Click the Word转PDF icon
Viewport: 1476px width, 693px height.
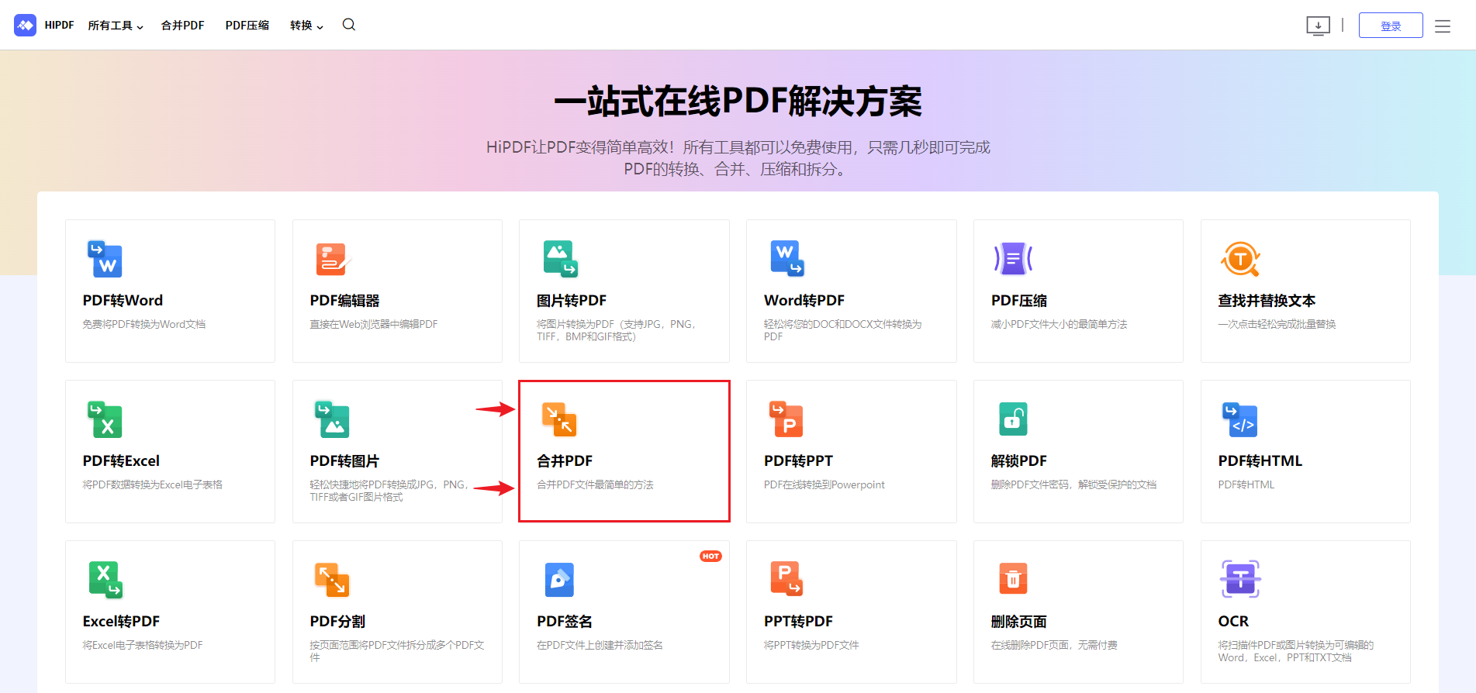787,259
